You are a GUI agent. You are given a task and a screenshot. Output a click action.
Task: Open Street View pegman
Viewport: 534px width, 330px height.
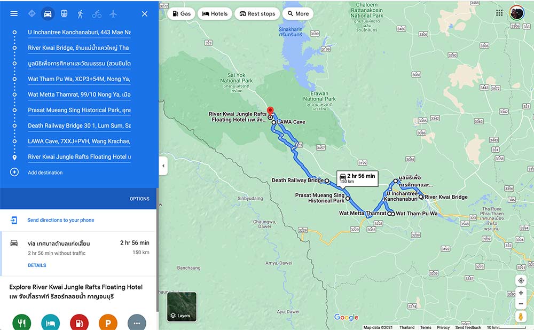pyautogui.click(x=521, y=316)
